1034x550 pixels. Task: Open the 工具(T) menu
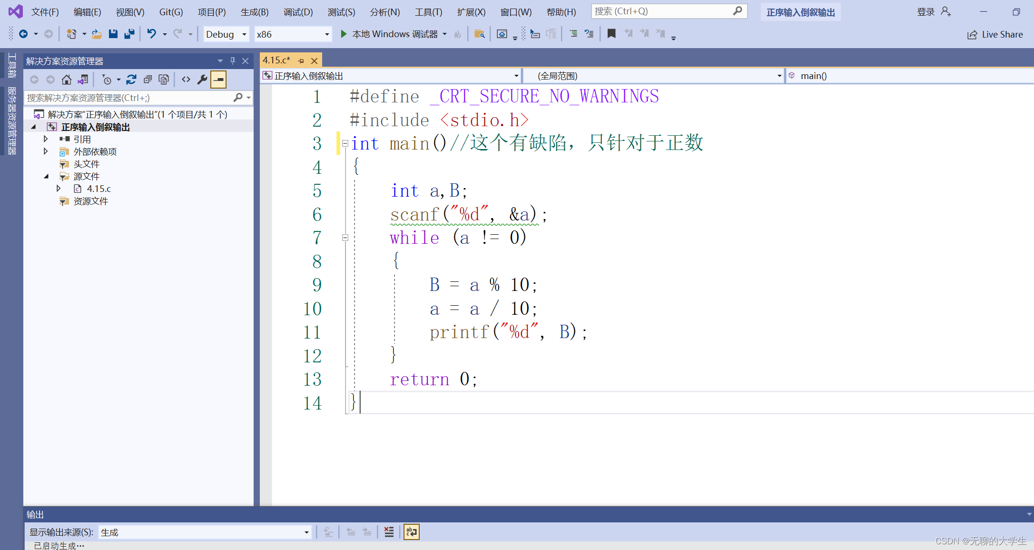(x=428, y=12)
